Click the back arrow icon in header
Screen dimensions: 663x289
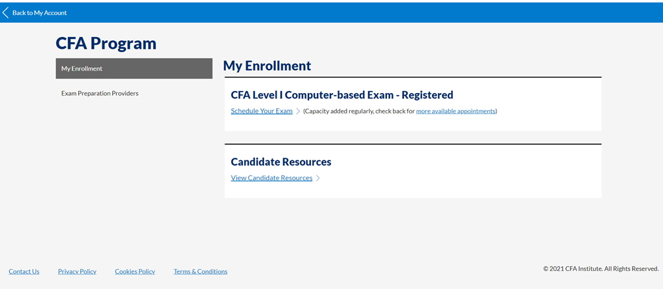point(6,13)
